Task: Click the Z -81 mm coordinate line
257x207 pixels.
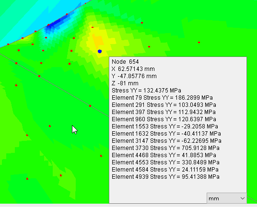Action: pos(125,83)
